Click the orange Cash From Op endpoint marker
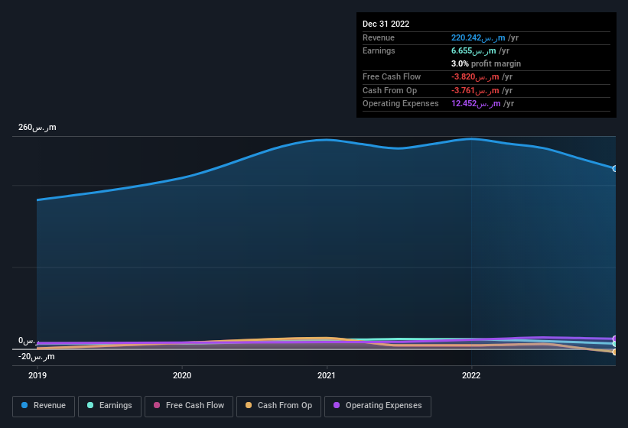 point(615,352)
